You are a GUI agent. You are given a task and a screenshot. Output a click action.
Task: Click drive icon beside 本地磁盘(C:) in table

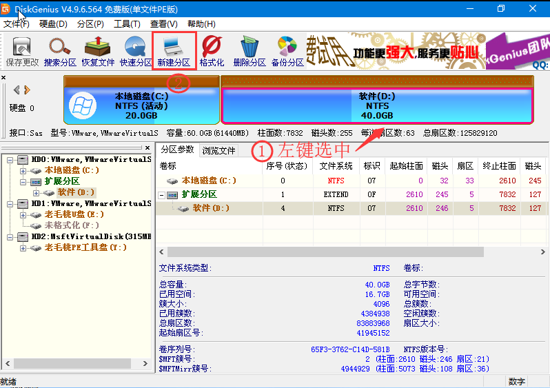click(x=172, y=181)
